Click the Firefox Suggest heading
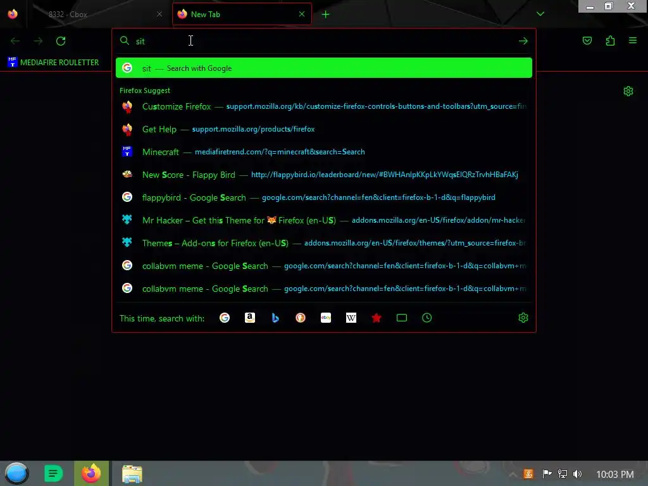Screen dimensions: 648x486 coord(145,90)
